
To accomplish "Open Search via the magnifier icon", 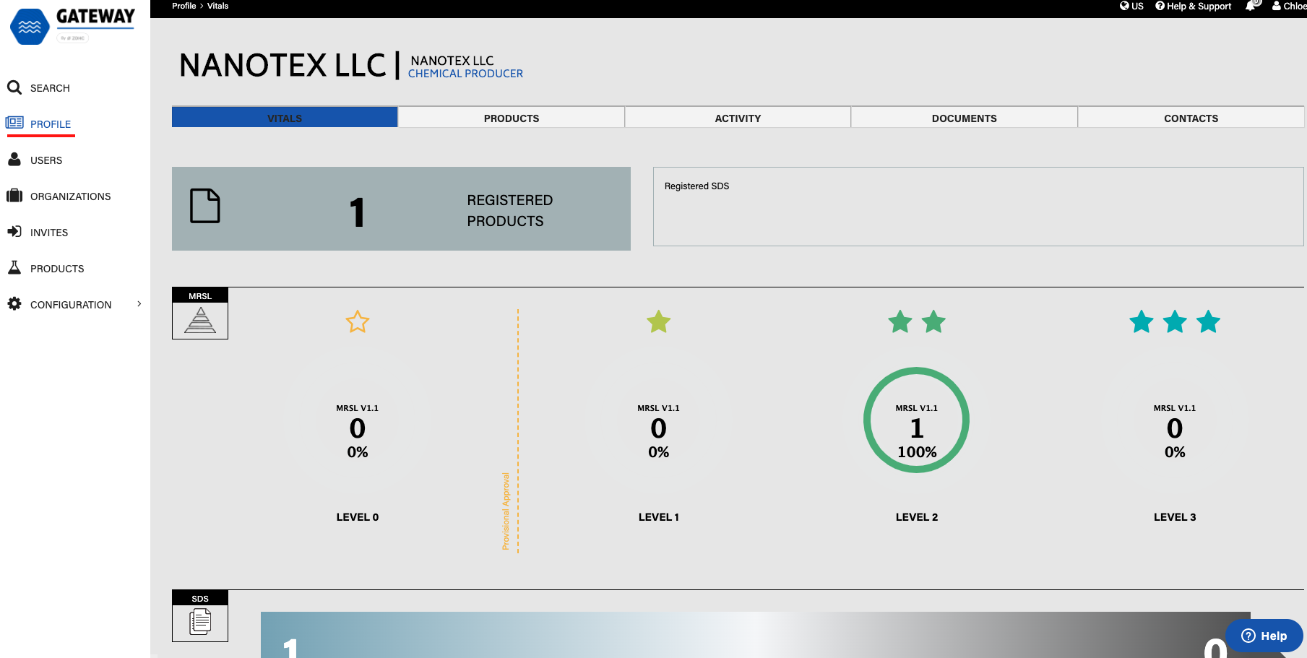I will coord(14,87).
